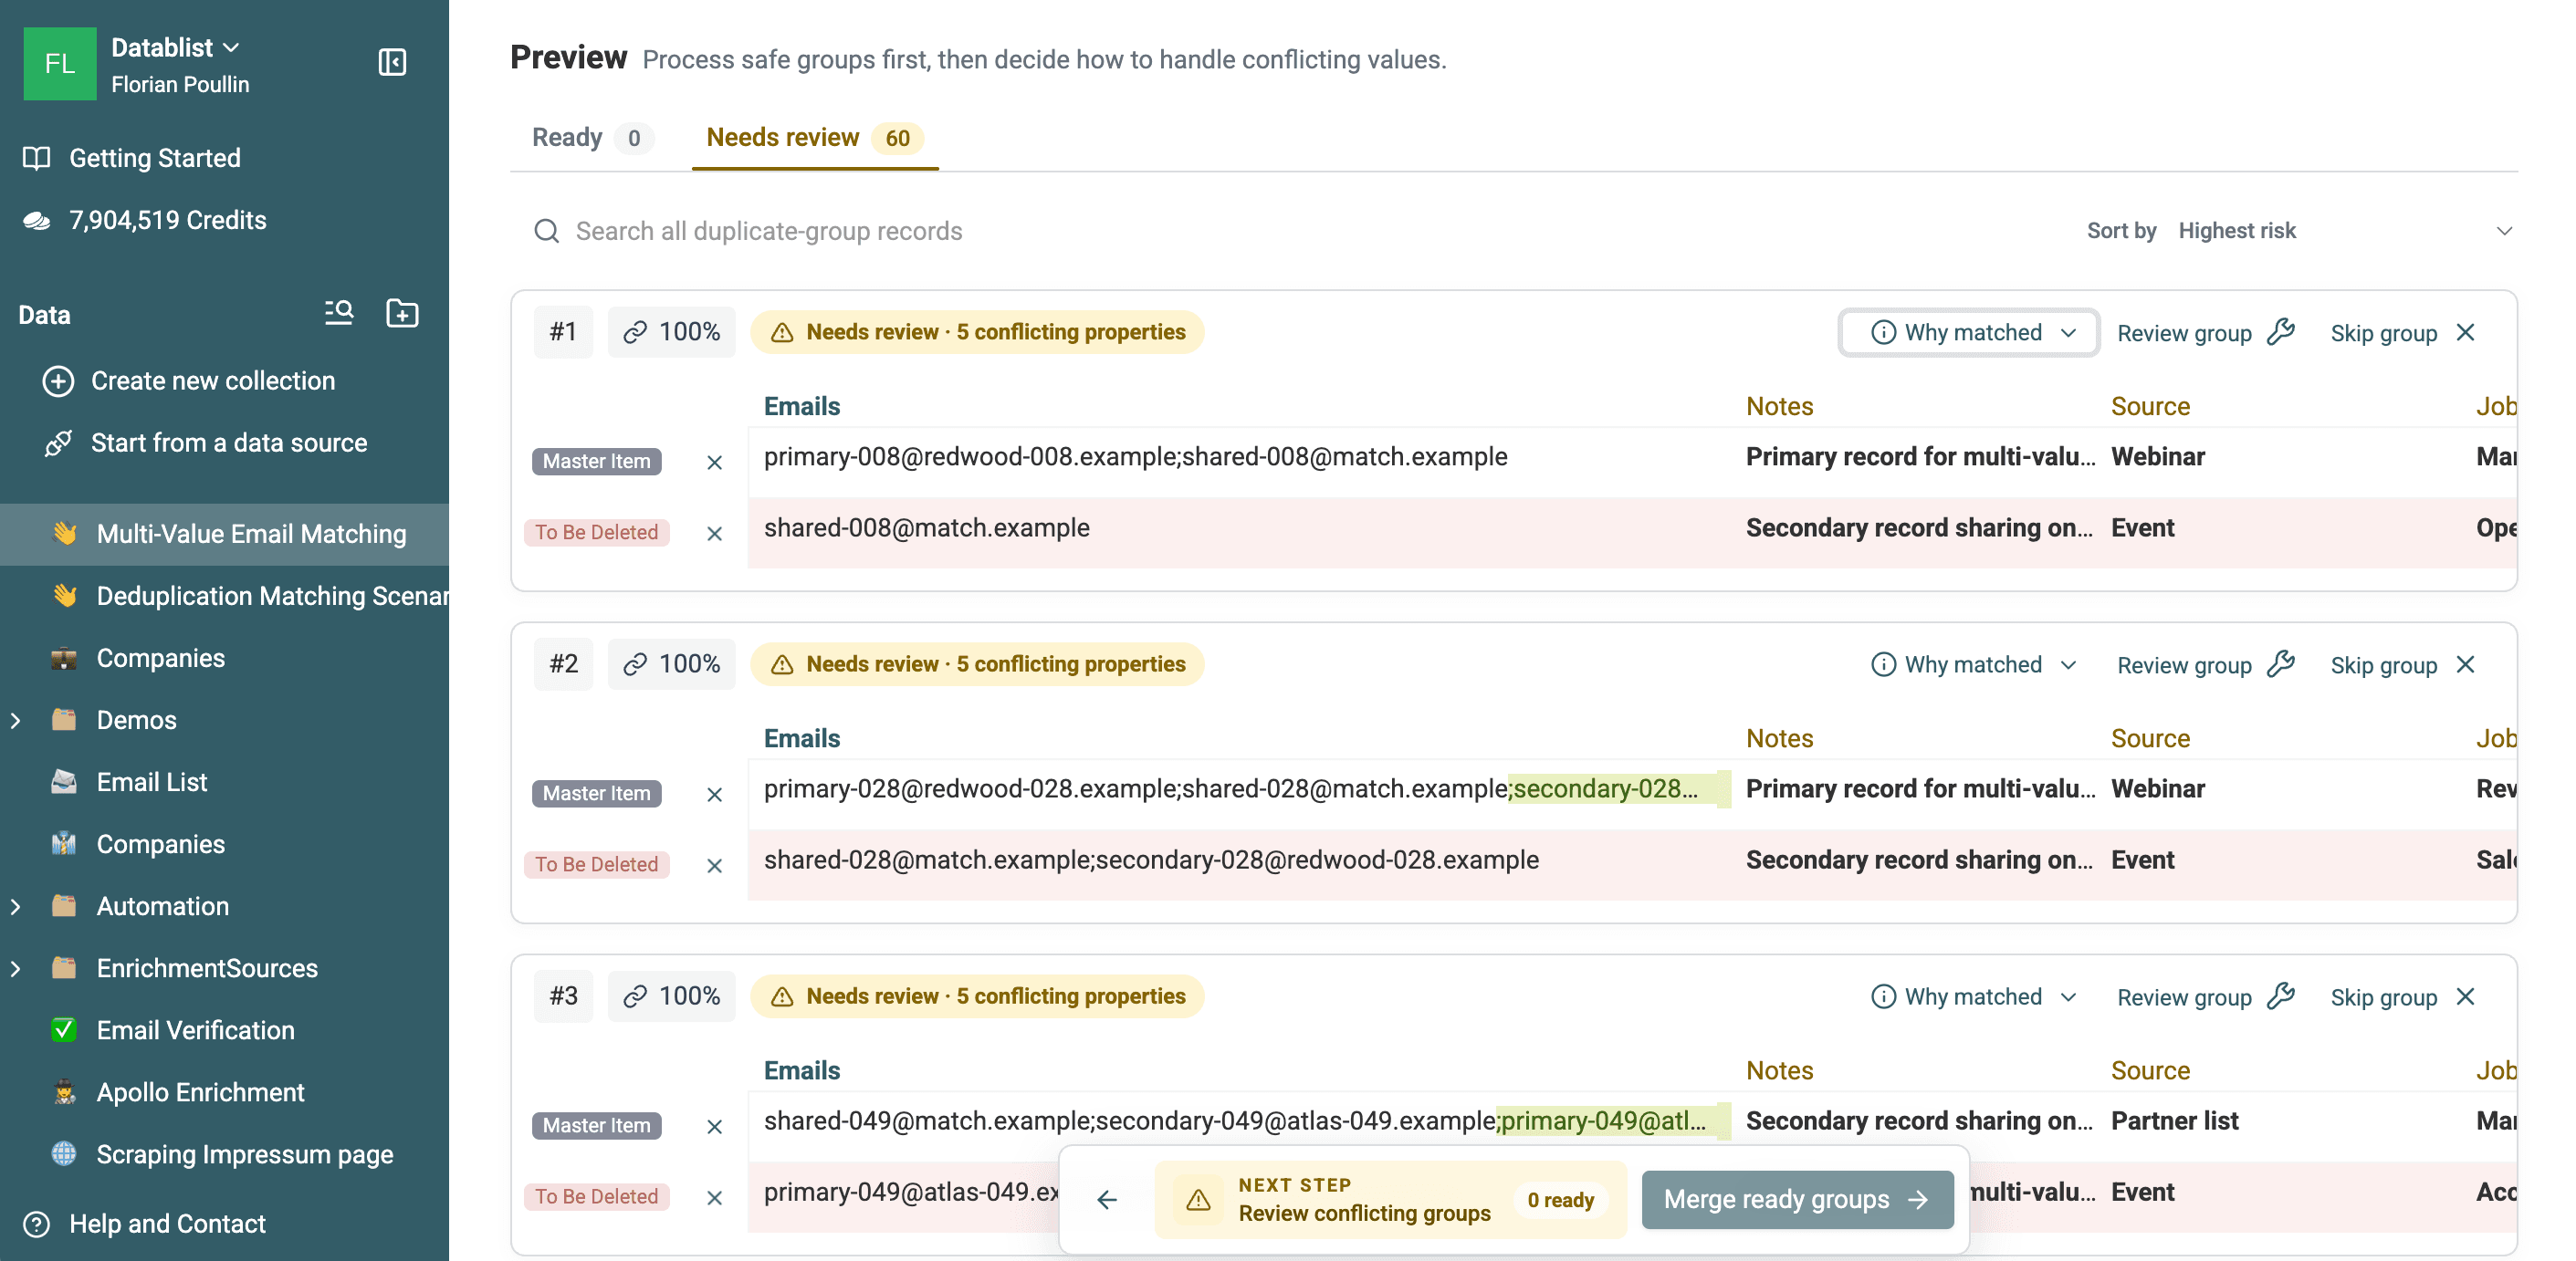
Task: Remove To Be Deleted shared-028 row
Action: [714, 865]
